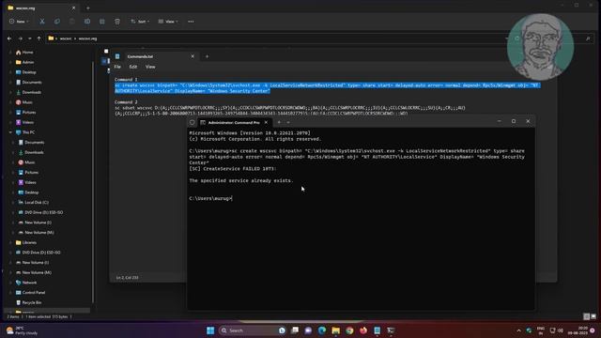The image size is (601, 338).
Task: Open the See more ellipsis in Explorer toolbar
Action: pos(191,22)
